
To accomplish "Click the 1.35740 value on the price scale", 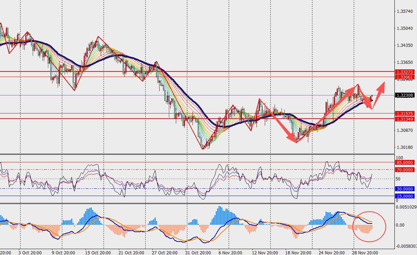I will (404, 11).
